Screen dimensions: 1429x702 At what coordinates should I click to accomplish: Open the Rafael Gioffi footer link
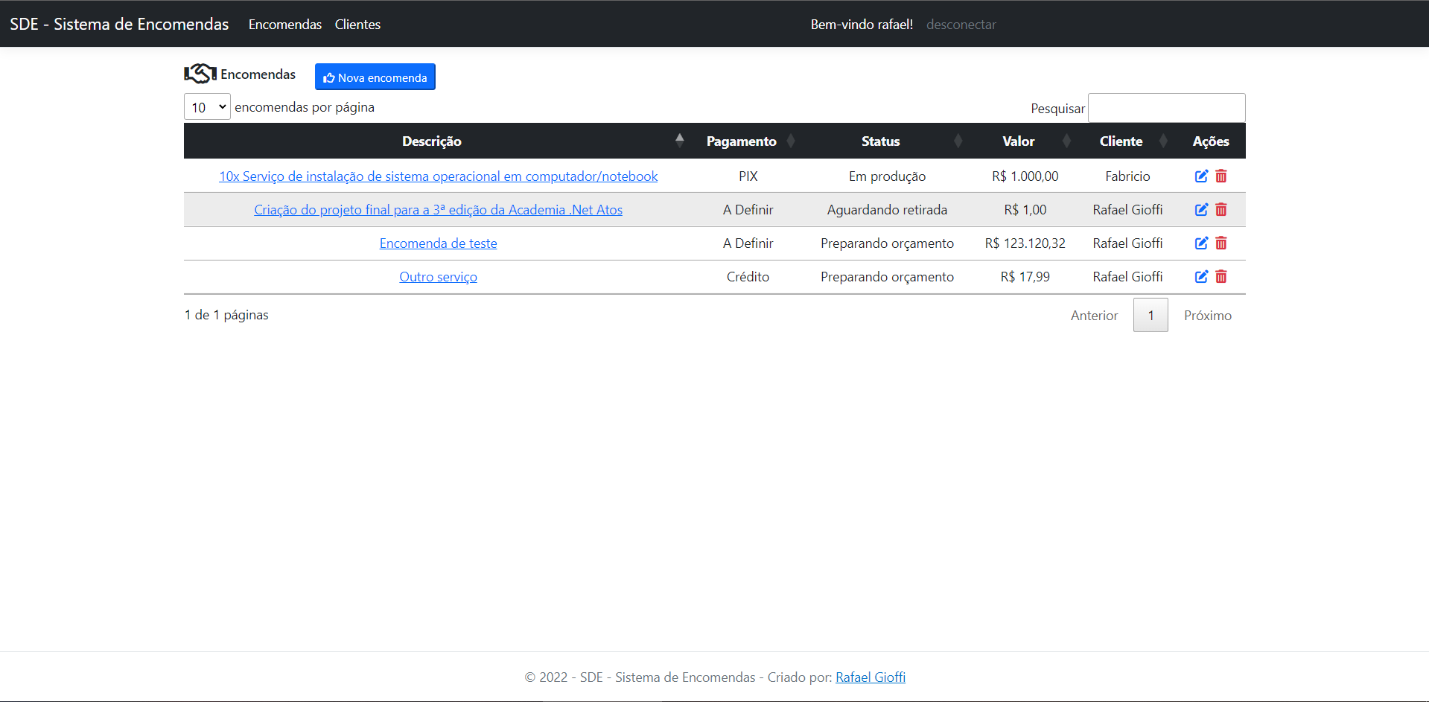870,677
